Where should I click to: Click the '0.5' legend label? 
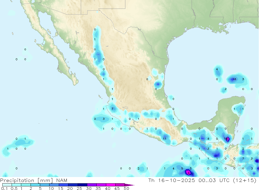coord(14,188)
